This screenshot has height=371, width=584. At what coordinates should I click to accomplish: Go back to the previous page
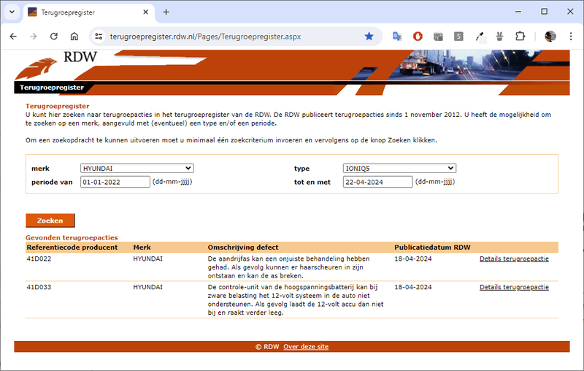click(13, 36)
